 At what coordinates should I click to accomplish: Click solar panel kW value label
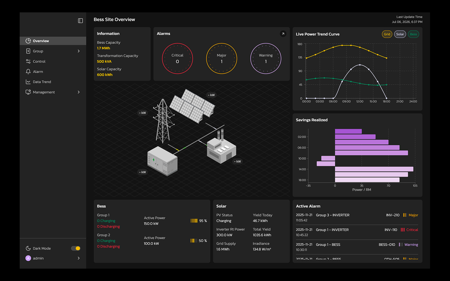coord(211,95)
